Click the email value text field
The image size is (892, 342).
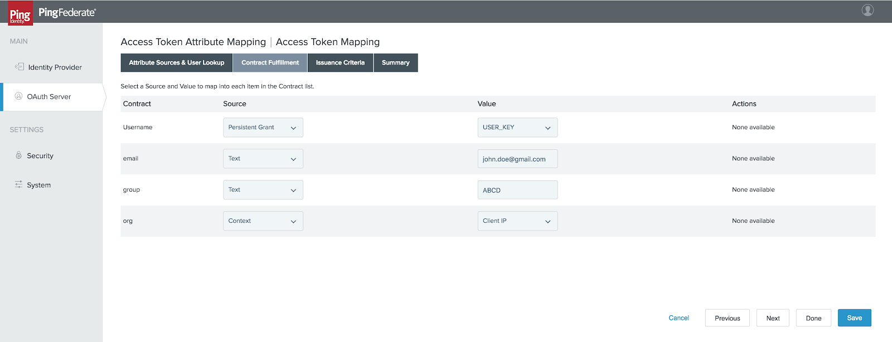517,159
